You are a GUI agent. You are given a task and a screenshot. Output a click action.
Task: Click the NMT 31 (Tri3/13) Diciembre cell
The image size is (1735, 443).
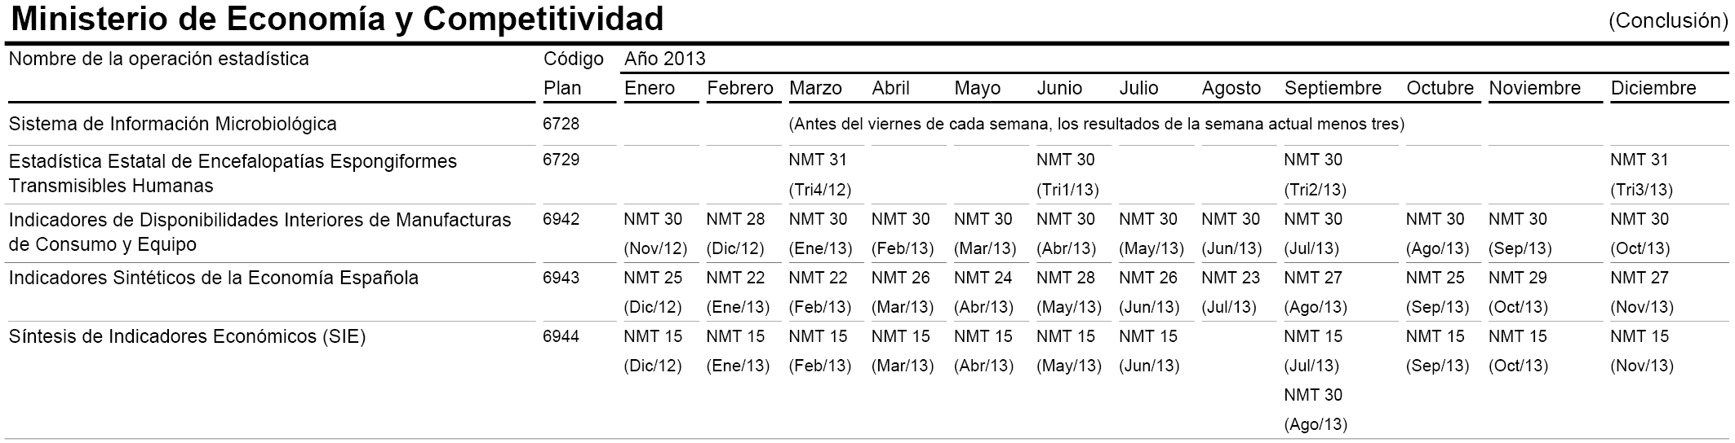pos(1642,174)
